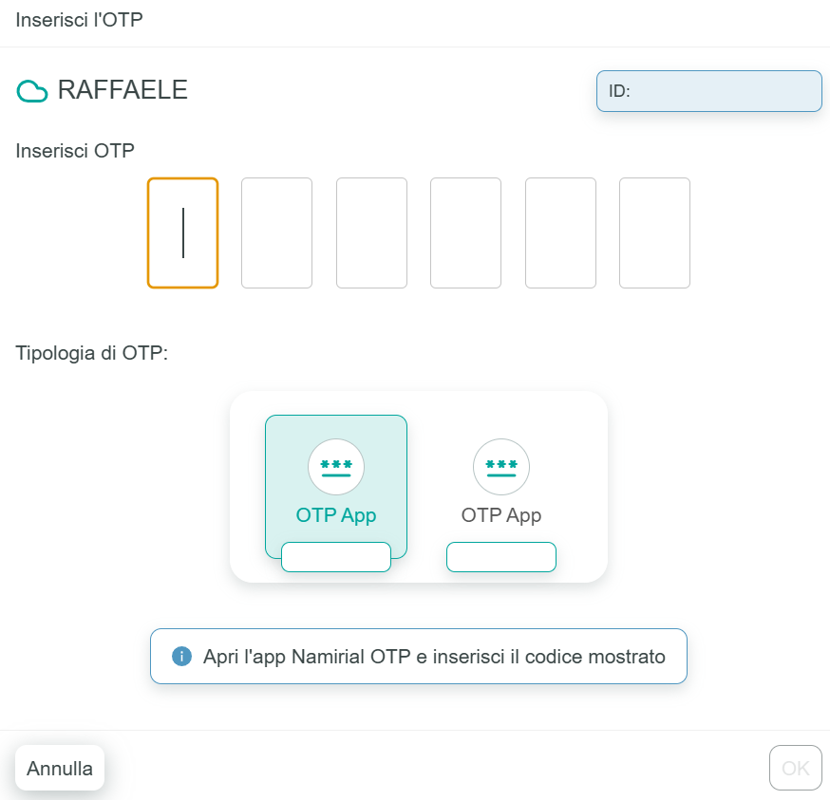The image size is (830, 800).
Task: Click the fourth OTP digit box
Action: pos(466,233)
